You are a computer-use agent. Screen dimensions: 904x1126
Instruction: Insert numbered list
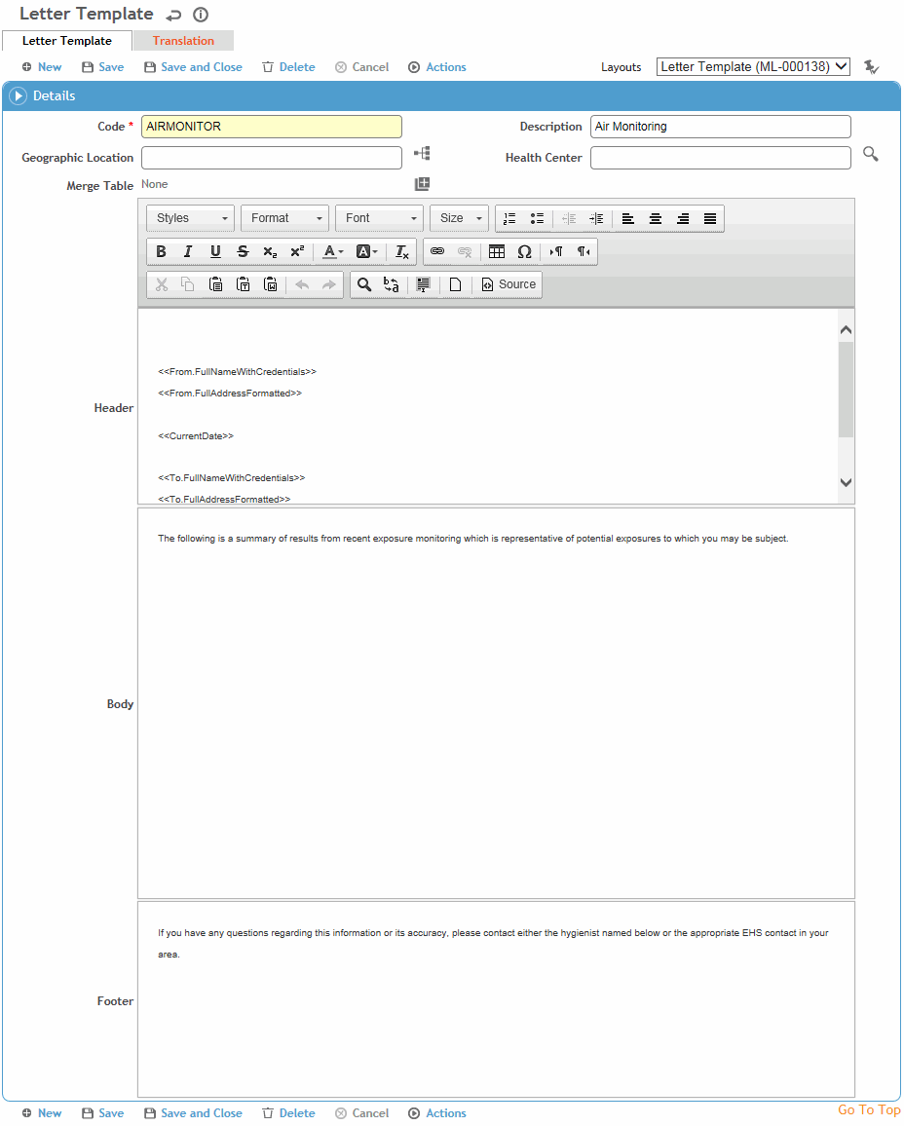coord(509,218)
